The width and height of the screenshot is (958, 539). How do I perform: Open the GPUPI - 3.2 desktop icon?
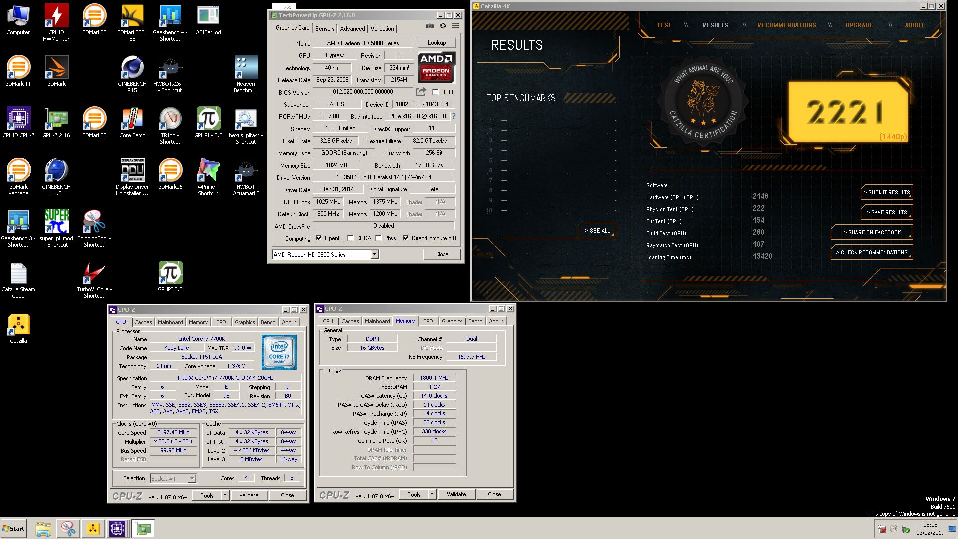click(x=208, y=122)
